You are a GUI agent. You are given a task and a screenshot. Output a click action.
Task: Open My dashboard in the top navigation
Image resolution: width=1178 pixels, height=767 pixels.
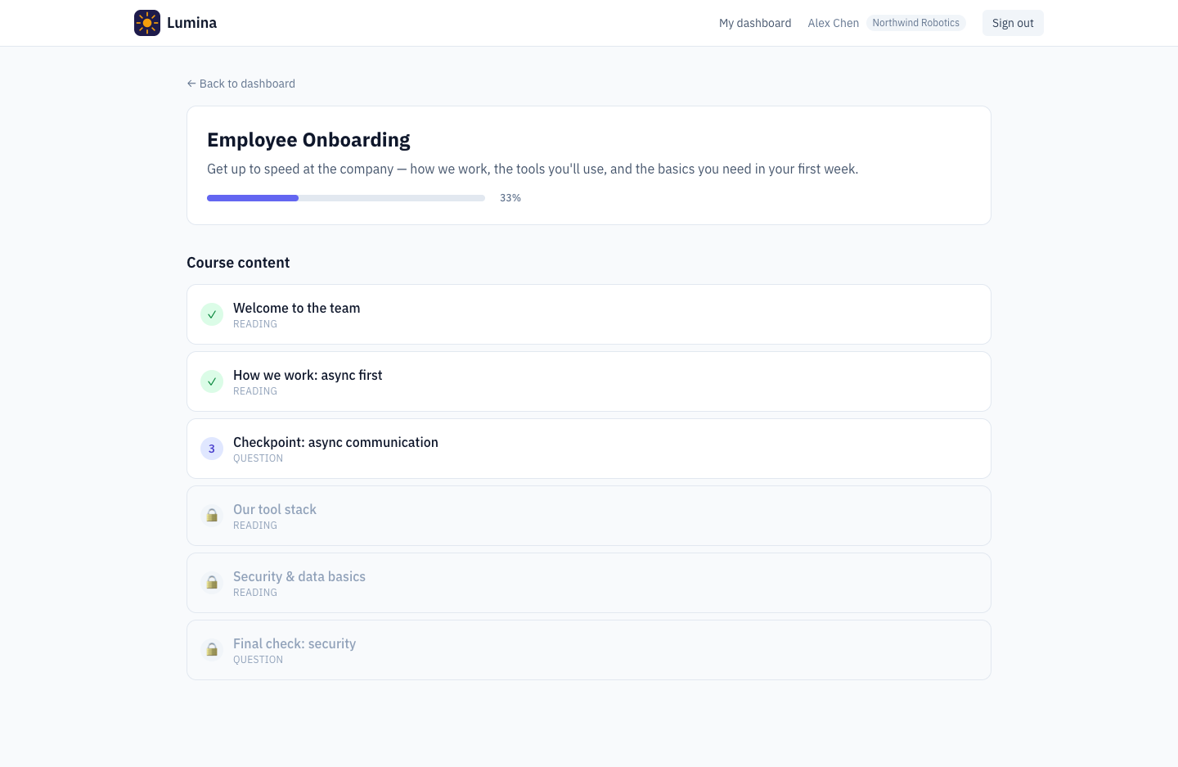pos(755,23)
